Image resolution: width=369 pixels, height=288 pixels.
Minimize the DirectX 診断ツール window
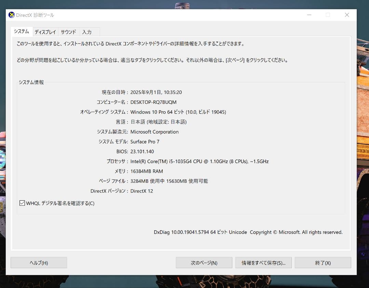[x=309, y=15]
